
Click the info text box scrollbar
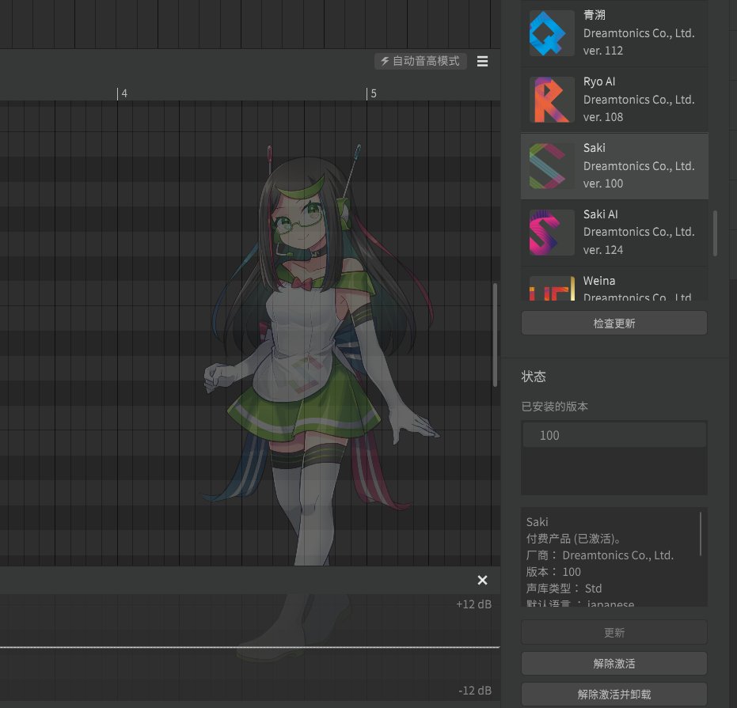(701, 534)
